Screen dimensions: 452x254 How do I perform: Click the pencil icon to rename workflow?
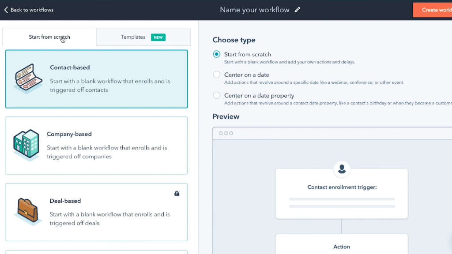[297, 10]
